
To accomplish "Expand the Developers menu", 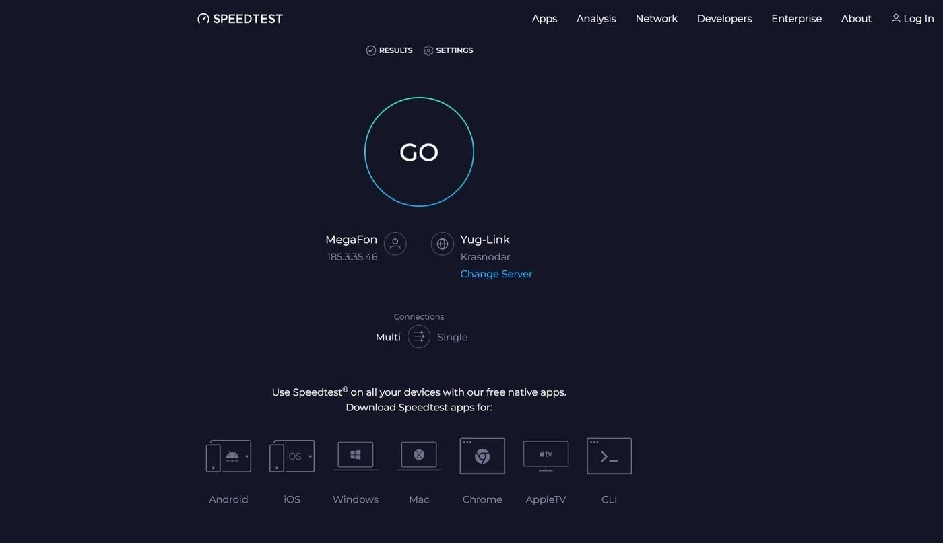I will 725,19.
